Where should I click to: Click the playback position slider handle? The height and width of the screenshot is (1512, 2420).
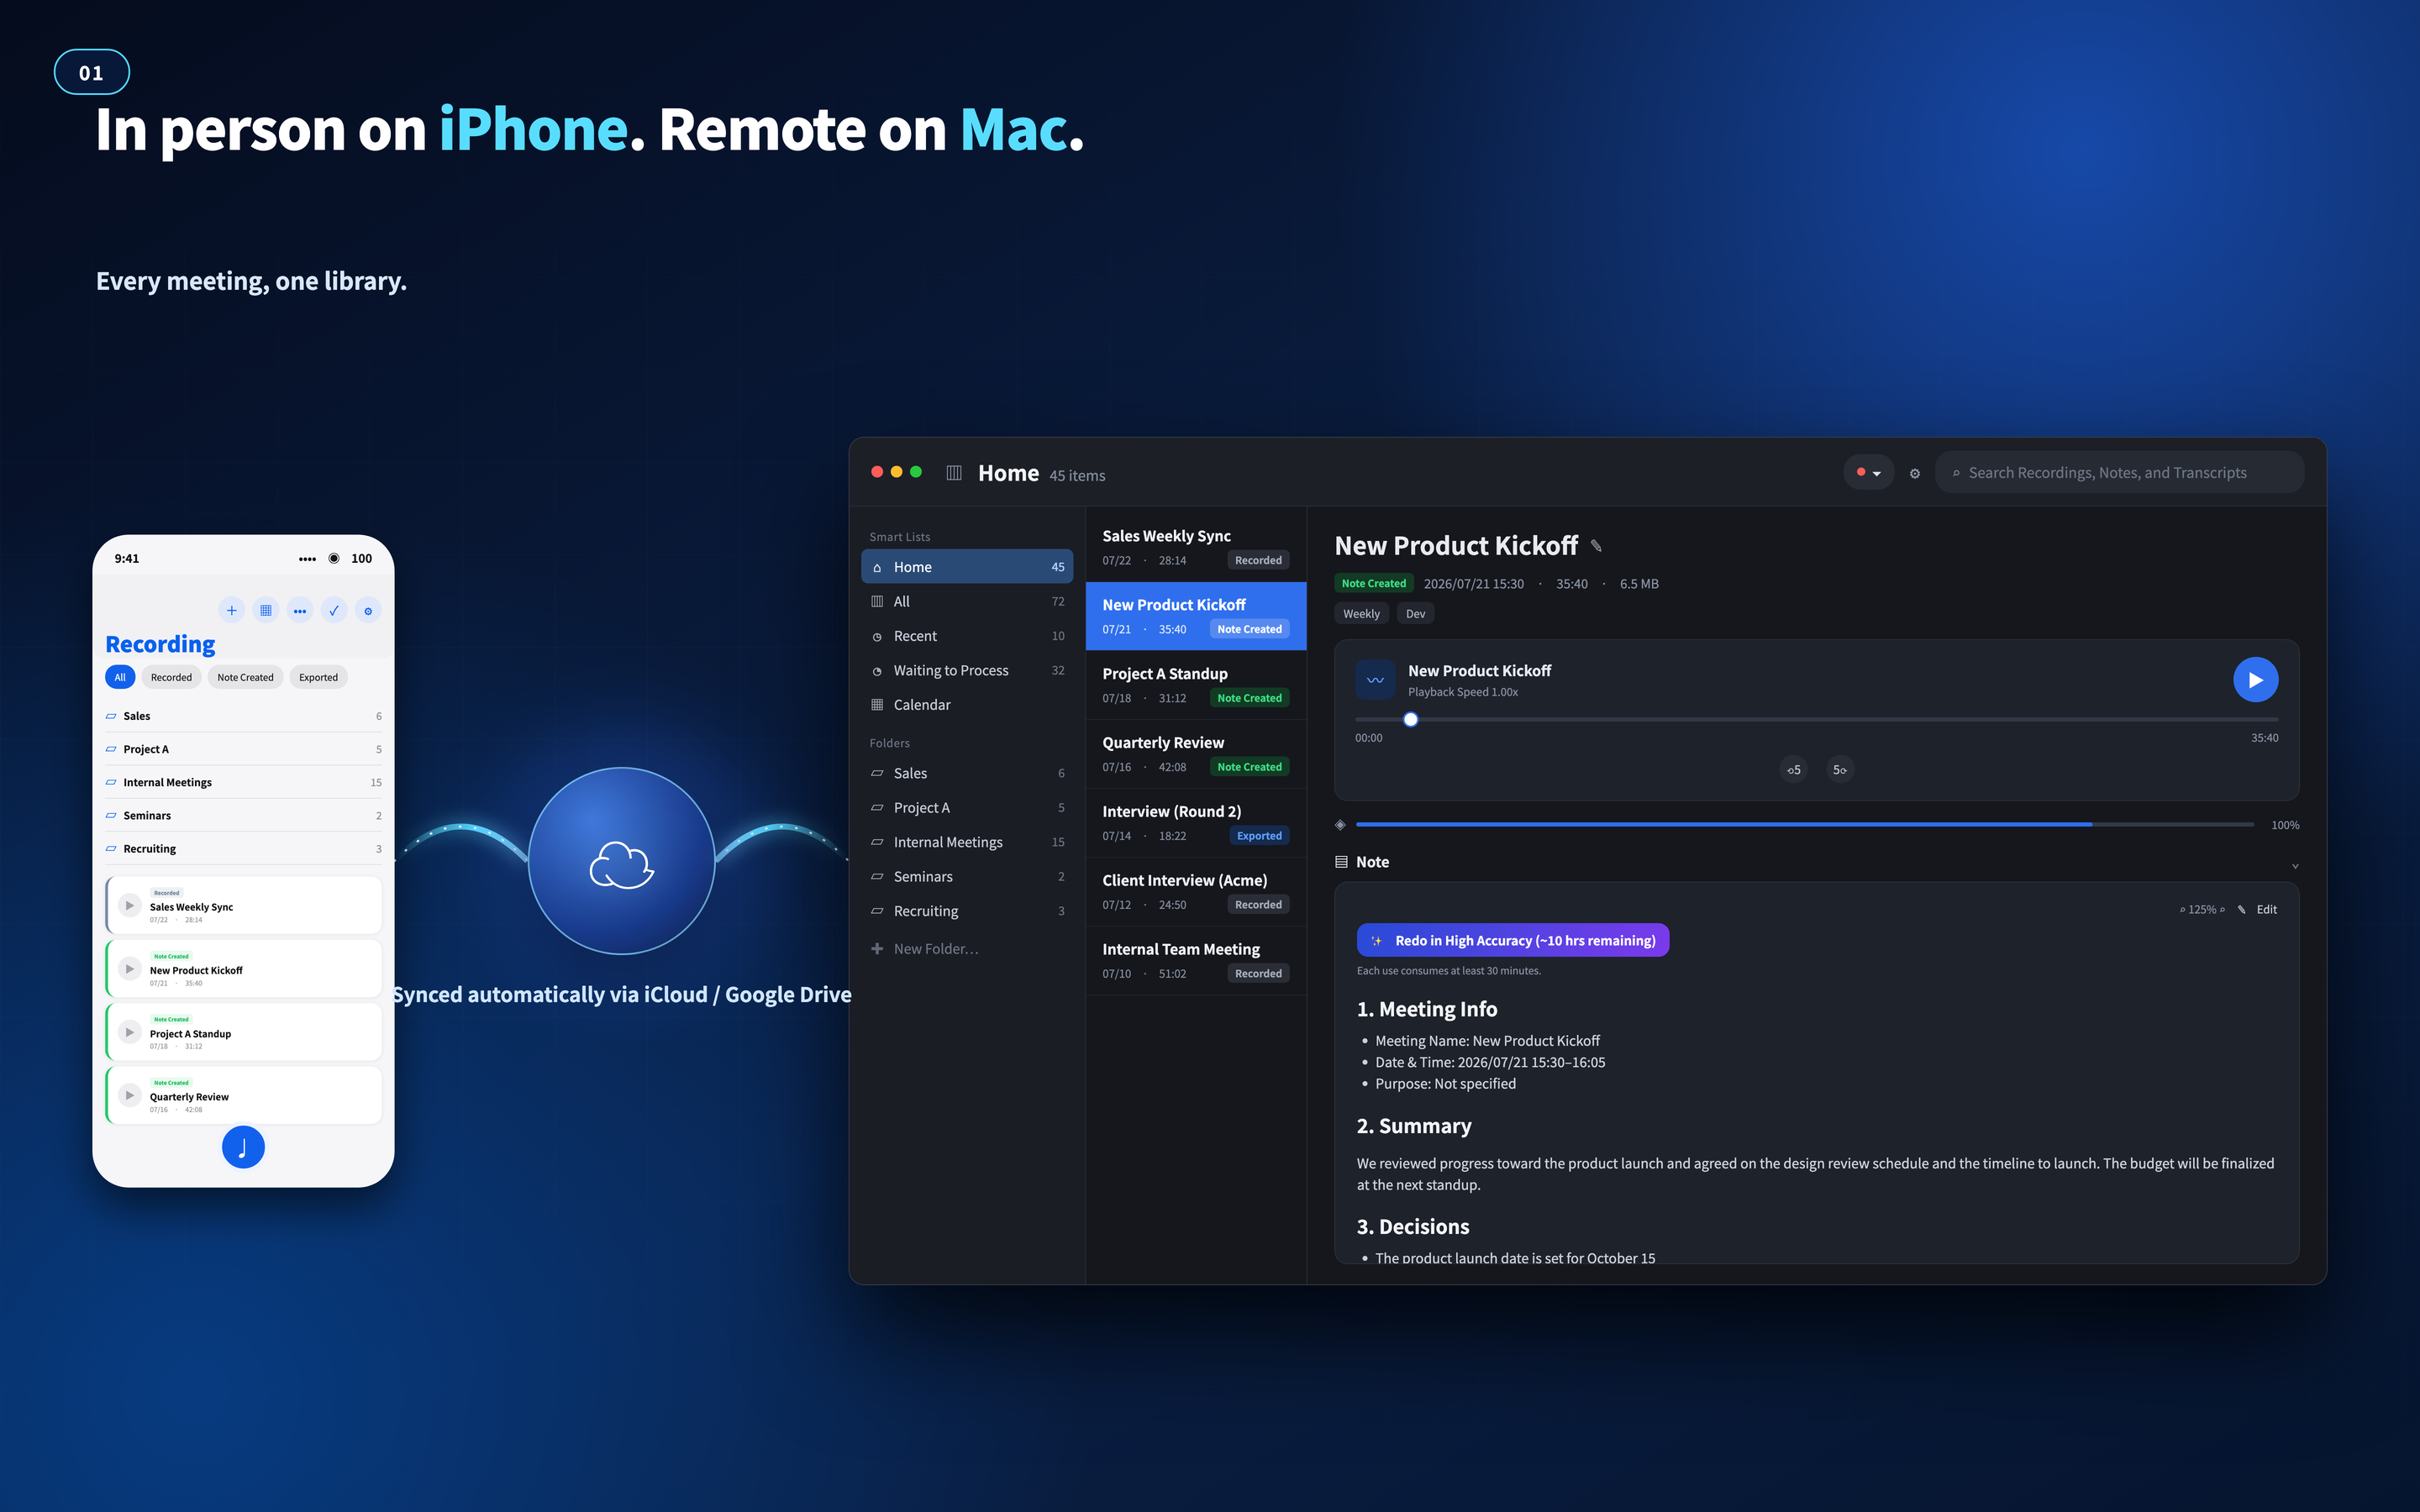pyautogui.click(x=1411, y=719)
